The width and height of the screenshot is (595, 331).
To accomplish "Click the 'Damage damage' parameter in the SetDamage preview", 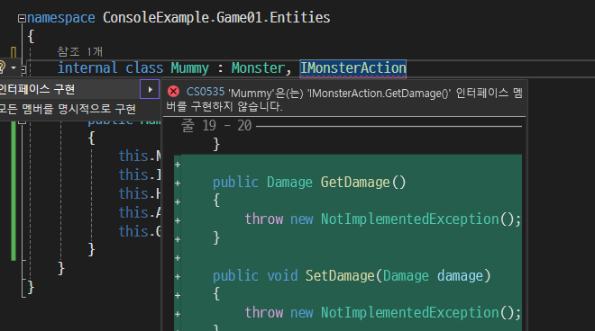I will (x=433, y=276).
